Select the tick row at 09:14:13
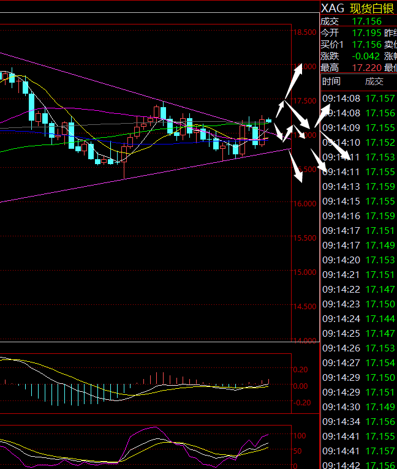 358,186
